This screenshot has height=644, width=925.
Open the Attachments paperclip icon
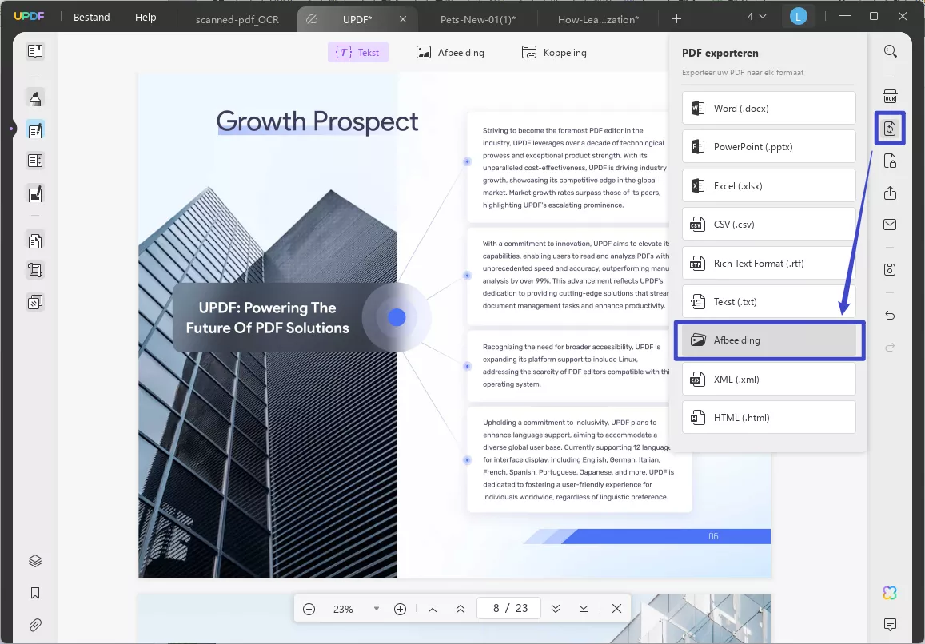(35, 625)
